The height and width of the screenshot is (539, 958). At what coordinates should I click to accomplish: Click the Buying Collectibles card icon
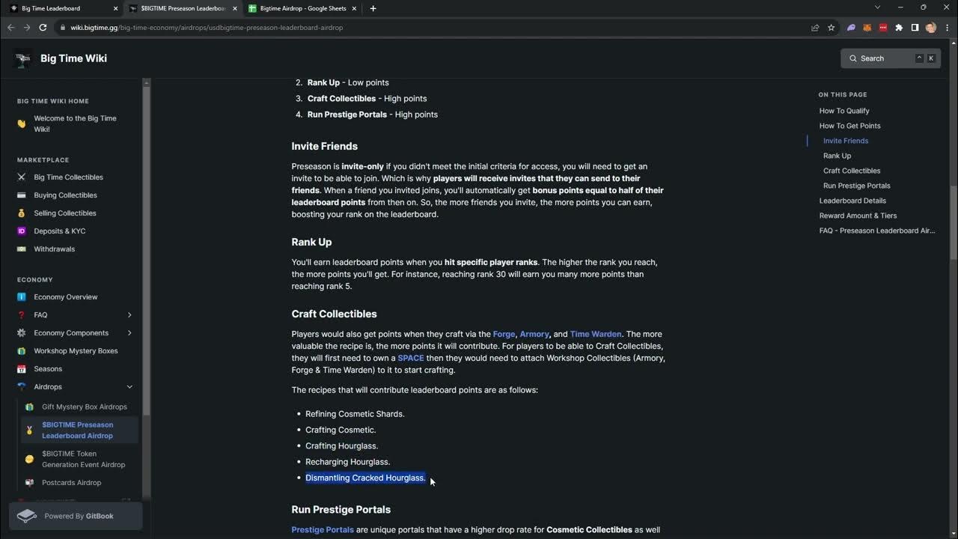[x=22, y=195]
